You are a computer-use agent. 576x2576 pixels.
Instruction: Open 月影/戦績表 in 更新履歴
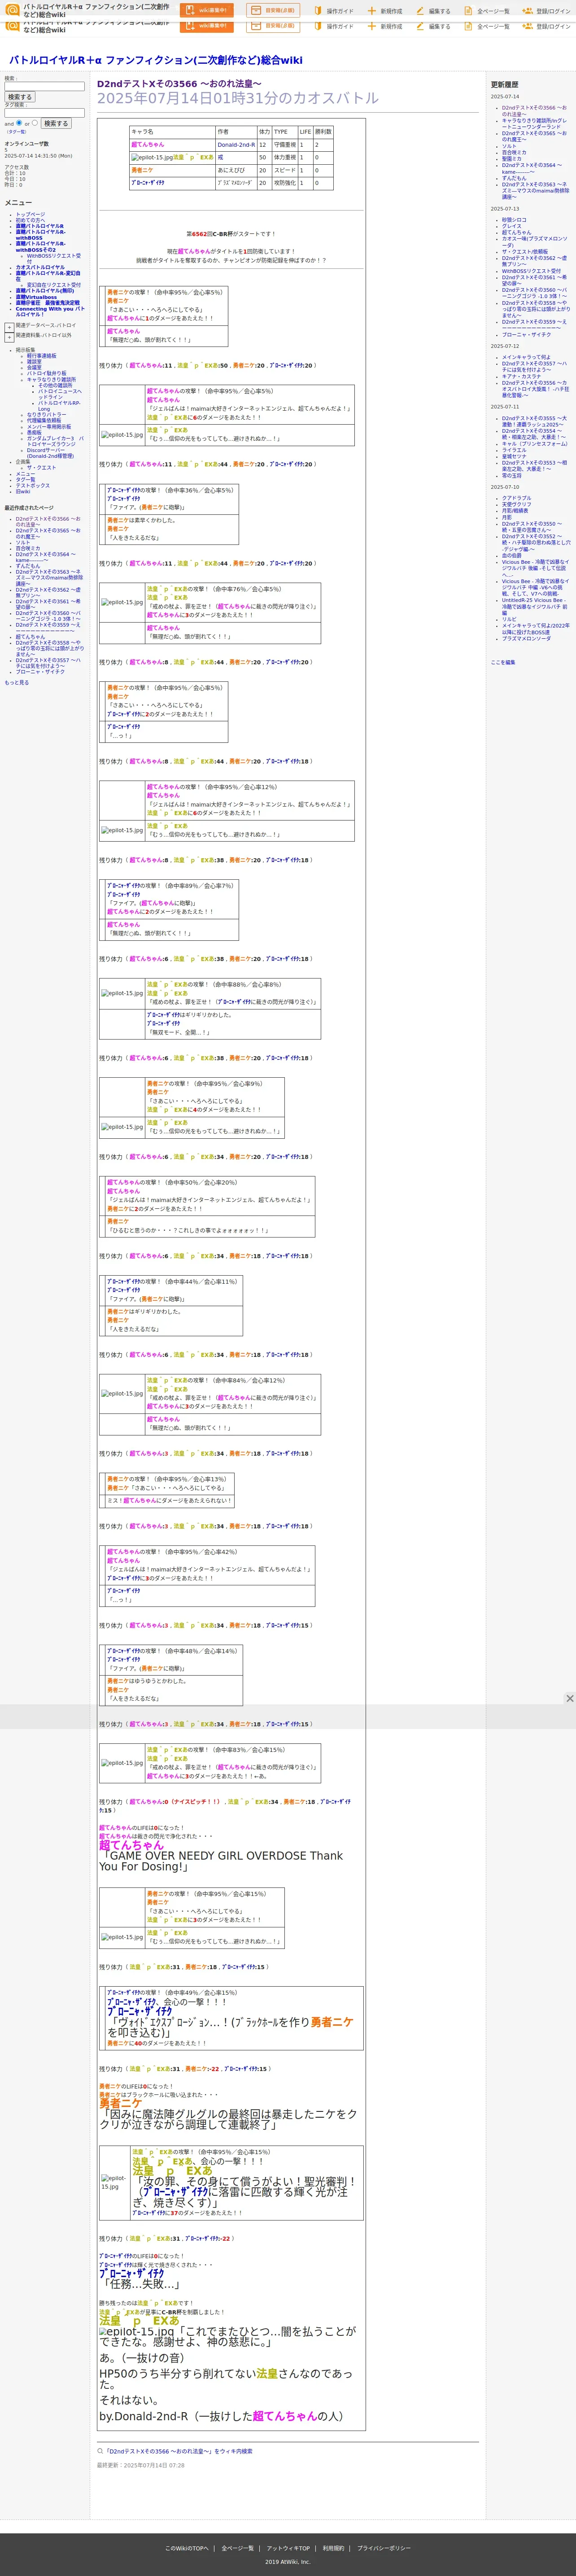tap(515, 510)
